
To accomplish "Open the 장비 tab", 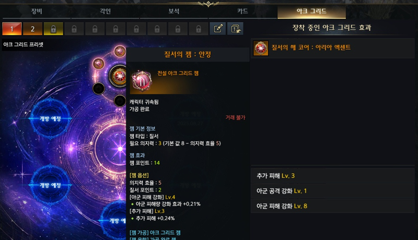I will [x=37, y=11].
